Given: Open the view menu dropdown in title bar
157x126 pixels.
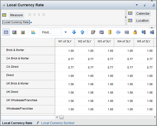Looking at the screenshot, I should point(137,5).
